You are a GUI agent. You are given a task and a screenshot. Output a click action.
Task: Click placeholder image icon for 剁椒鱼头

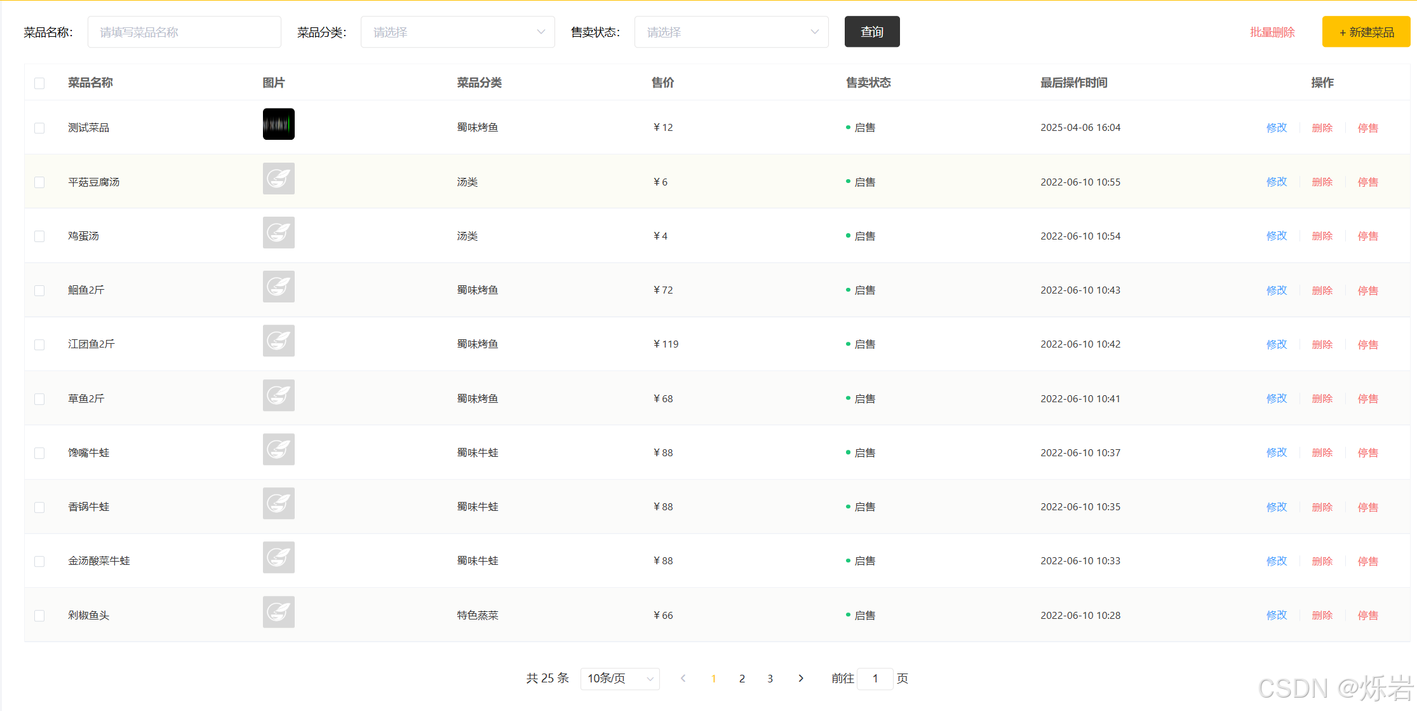pos(278,612)
